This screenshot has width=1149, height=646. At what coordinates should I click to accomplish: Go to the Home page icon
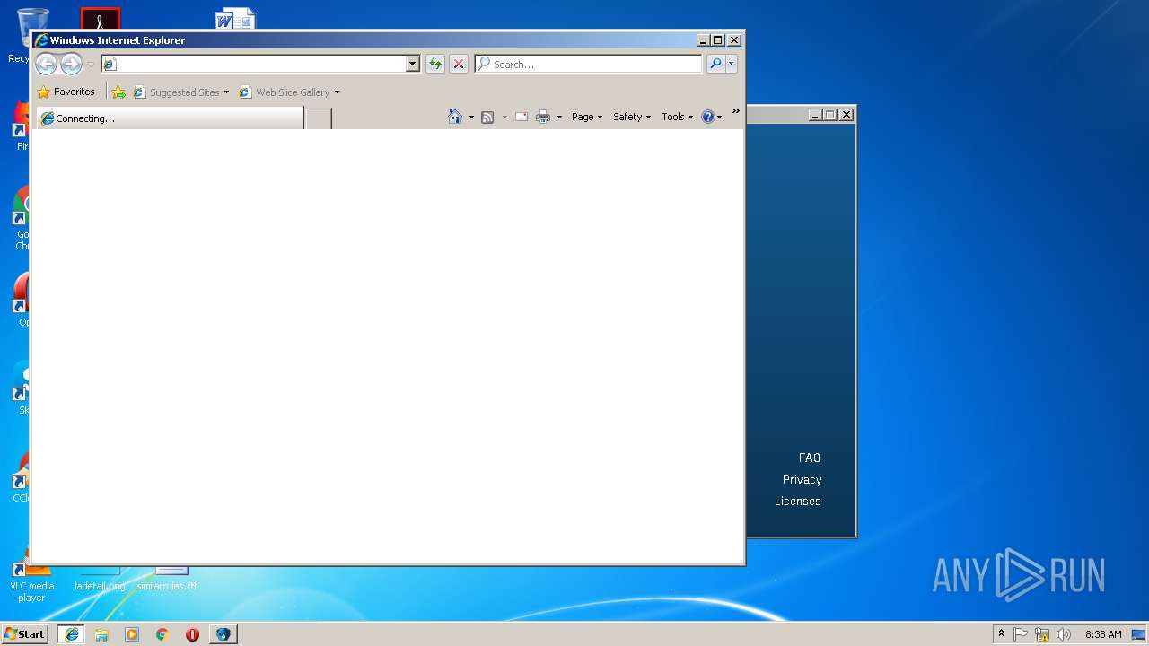(x=455, y=117)
